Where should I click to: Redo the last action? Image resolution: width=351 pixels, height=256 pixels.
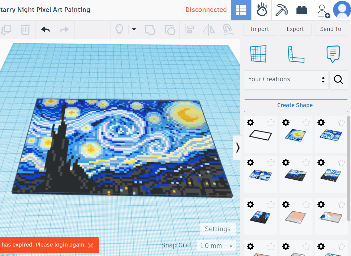[64, 29]
